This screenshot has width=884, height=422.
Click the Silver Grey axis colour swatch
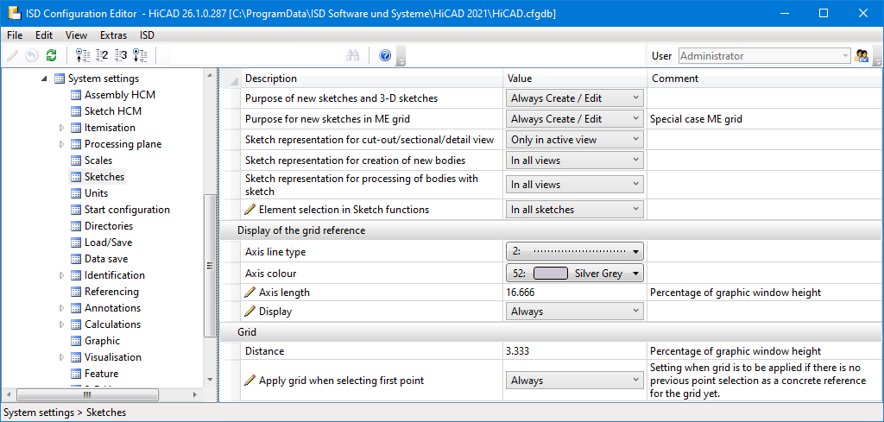[x=551, y=274]
